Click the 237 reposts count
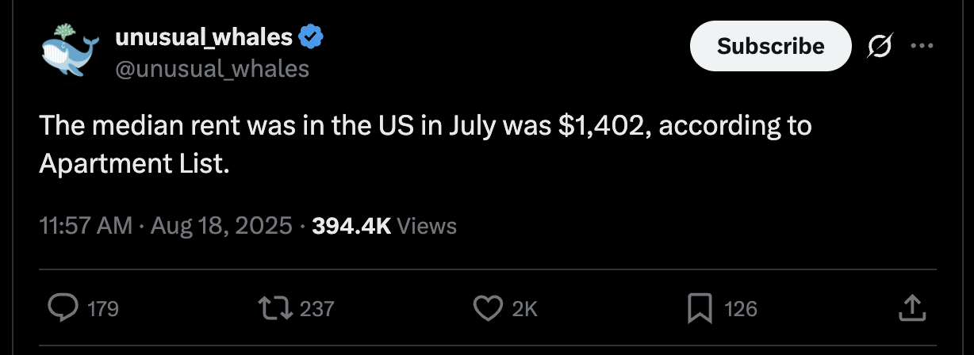The width and height of the screenshot is (974, 355). pos(317,309)
